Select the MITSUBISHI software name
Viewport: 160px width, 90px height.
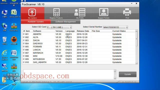point(39,59)
